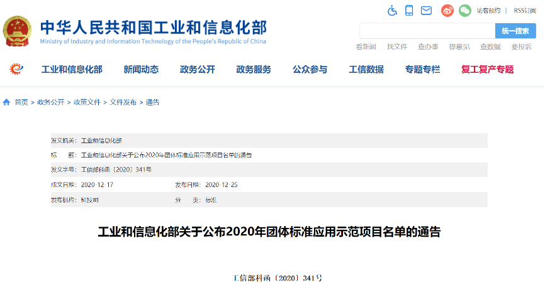Go to 政策文件 in breadcrumb
Viewport: 545px width, 285px height.
click(x=87, y=102)
